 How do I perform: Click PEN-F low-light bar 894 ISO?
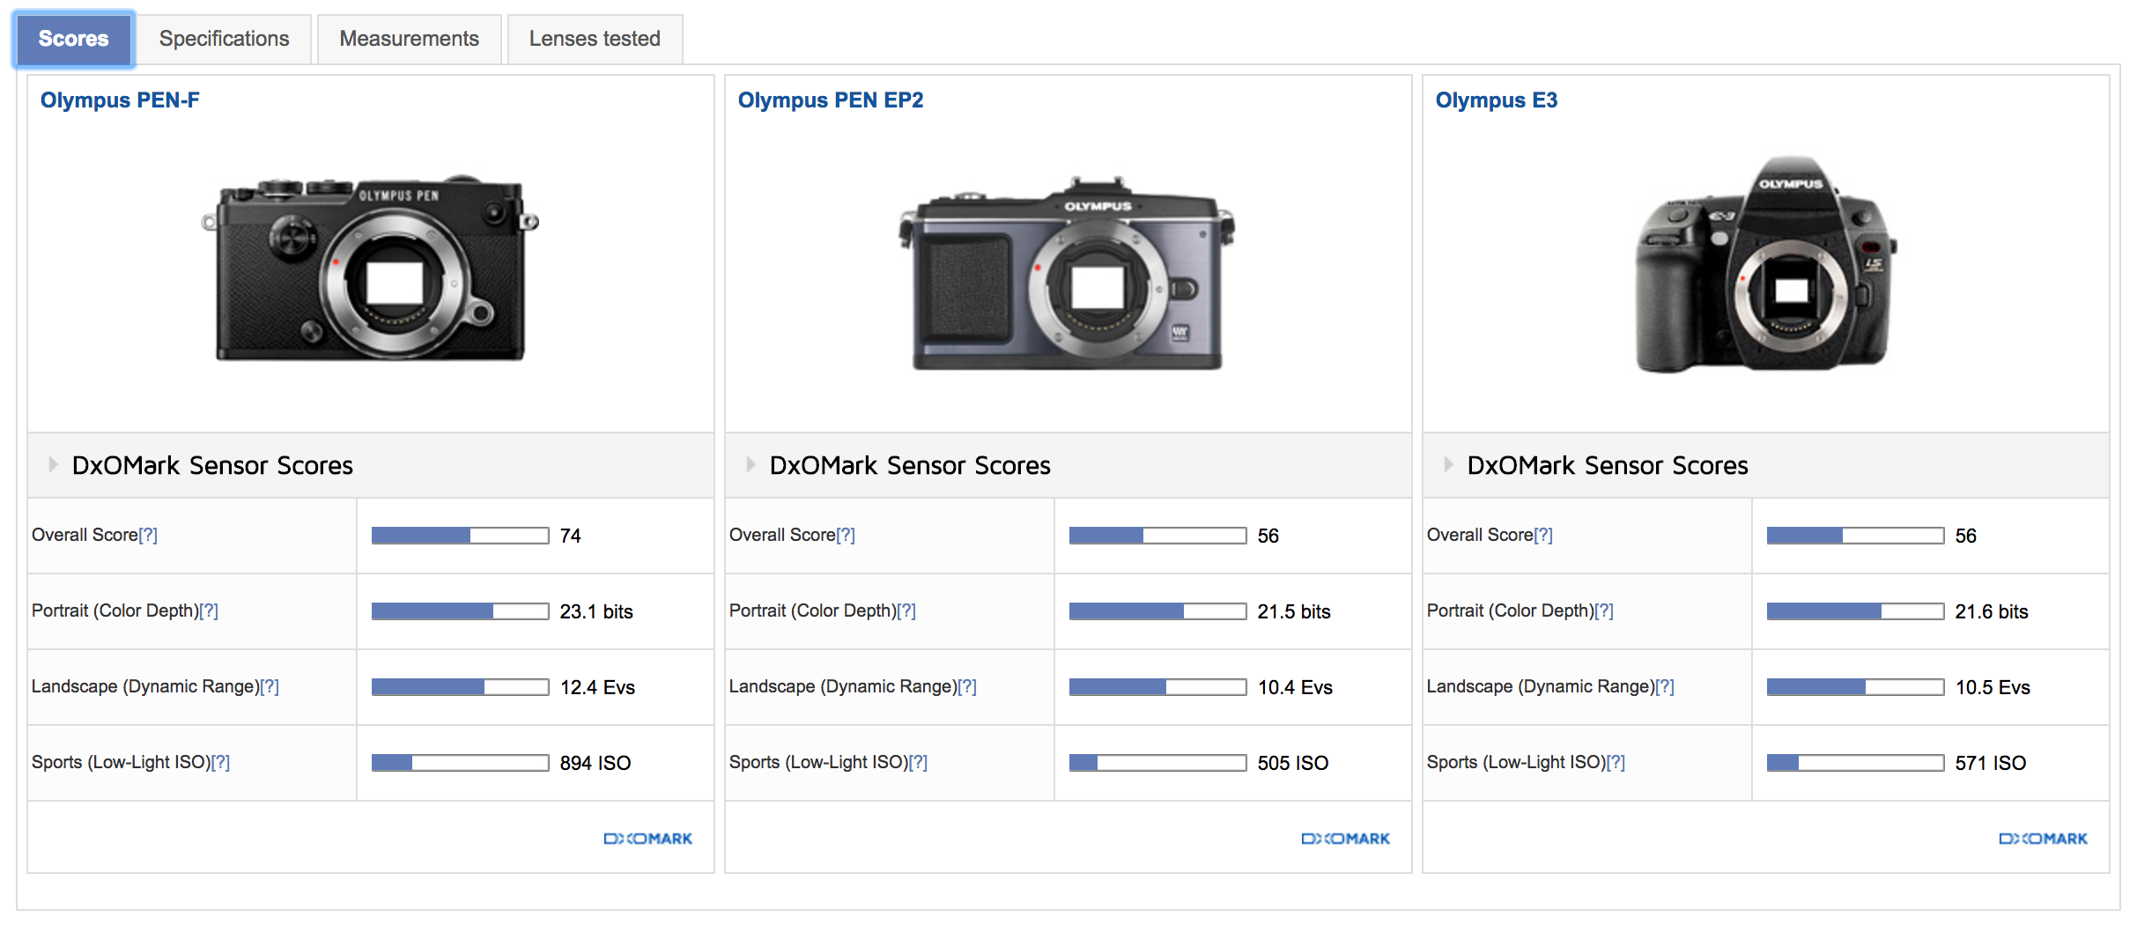[x=461, y=763]
